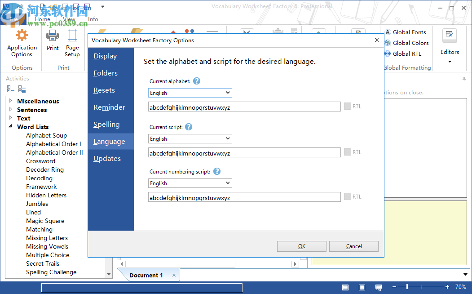The width and height of the screenshot is (472, 294).
Task: Toggle Global RTL icon
Action: [x=388, y=53]
